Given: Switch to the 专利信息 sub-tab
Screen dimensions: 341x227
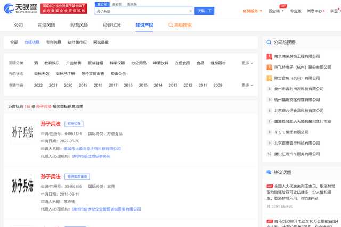Looking at the screenshot, I should coord(53,42).
